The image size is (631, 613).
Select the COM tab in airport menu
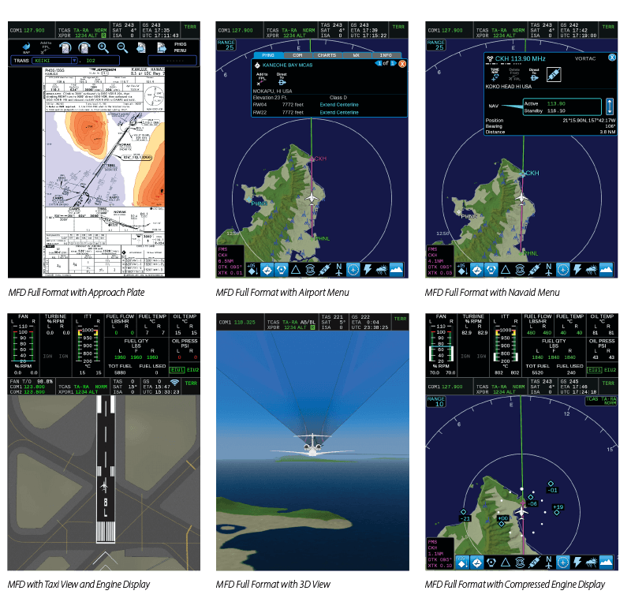297,55
